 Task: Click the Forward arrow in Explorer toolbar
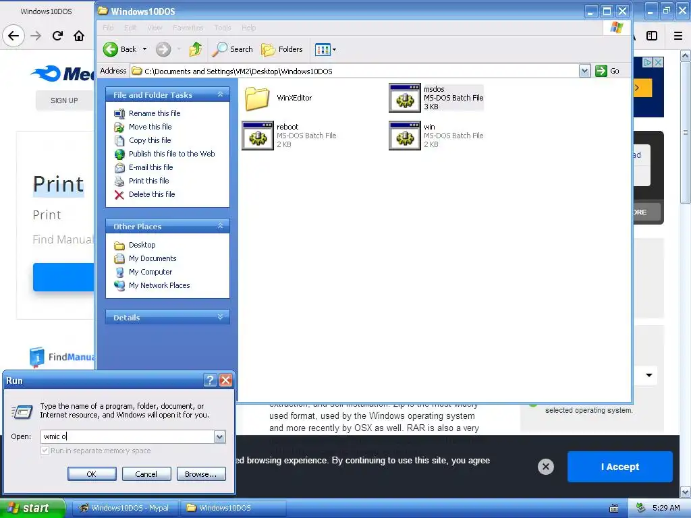(163, 49)
